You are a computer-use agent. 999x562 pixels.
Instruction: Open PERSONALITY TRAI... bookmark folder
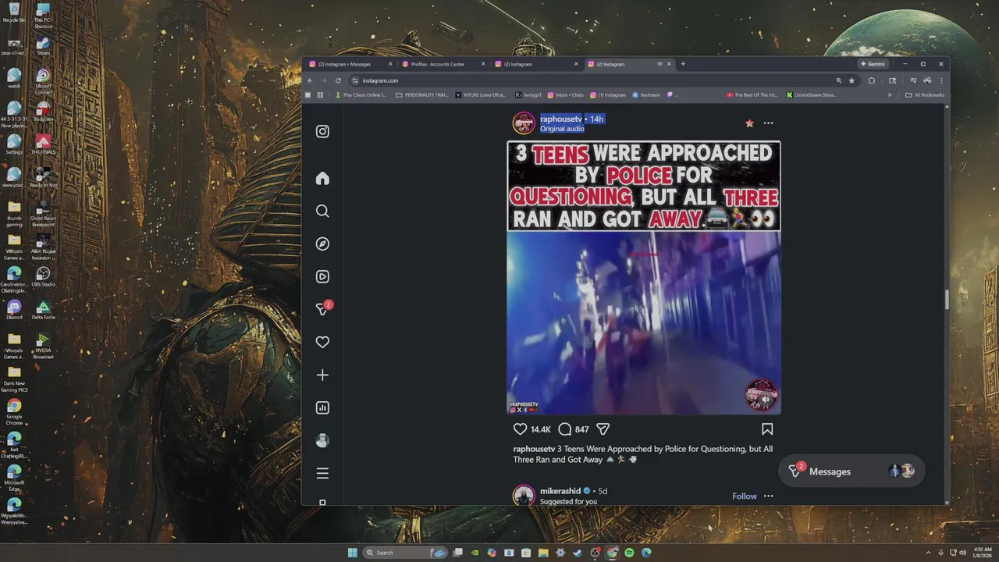pyautogui.click(x=422, y=95)
